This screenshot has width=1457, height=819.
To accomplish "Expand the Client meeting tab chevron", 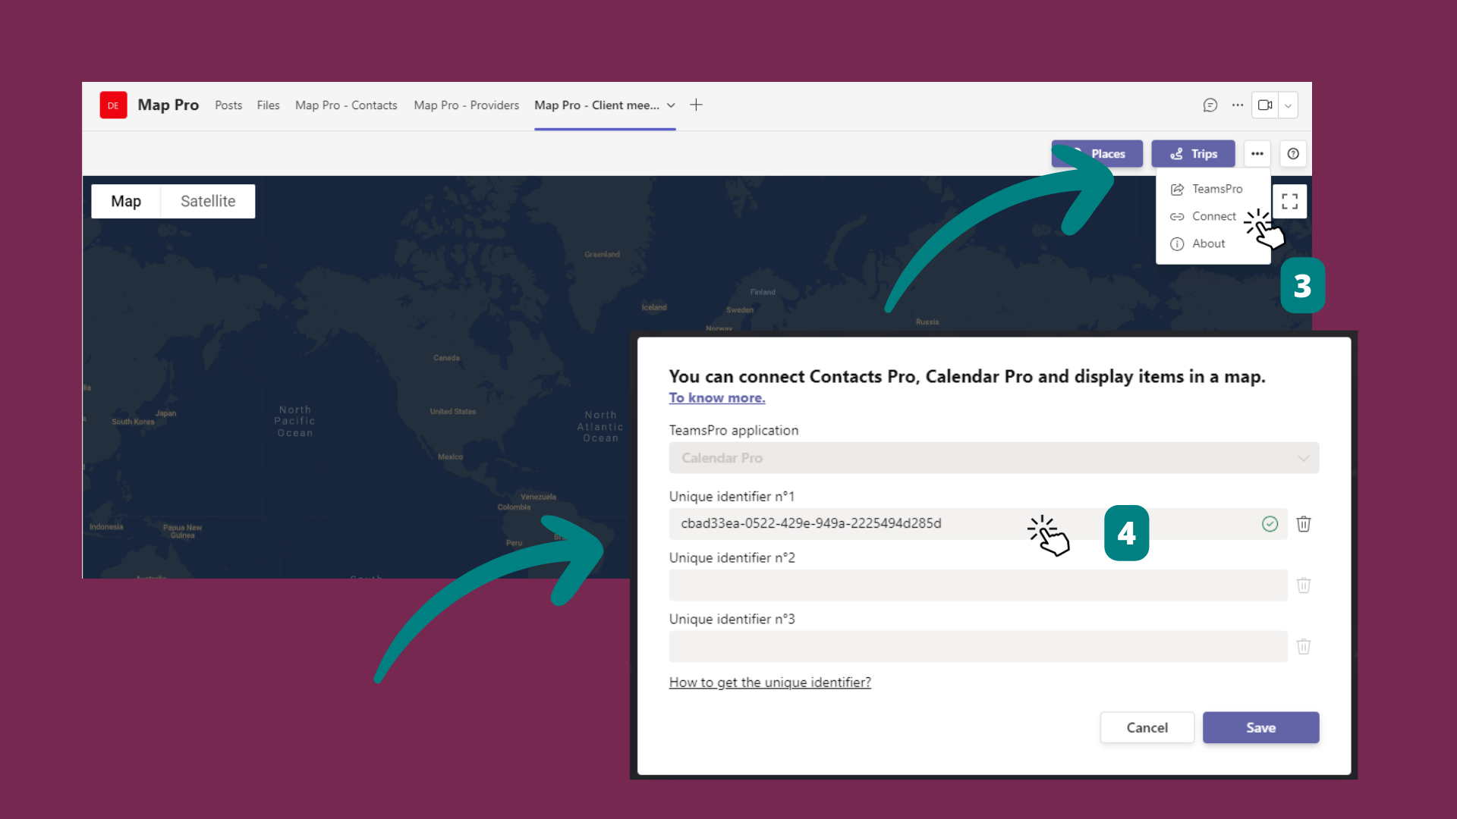I will point(671,105).
